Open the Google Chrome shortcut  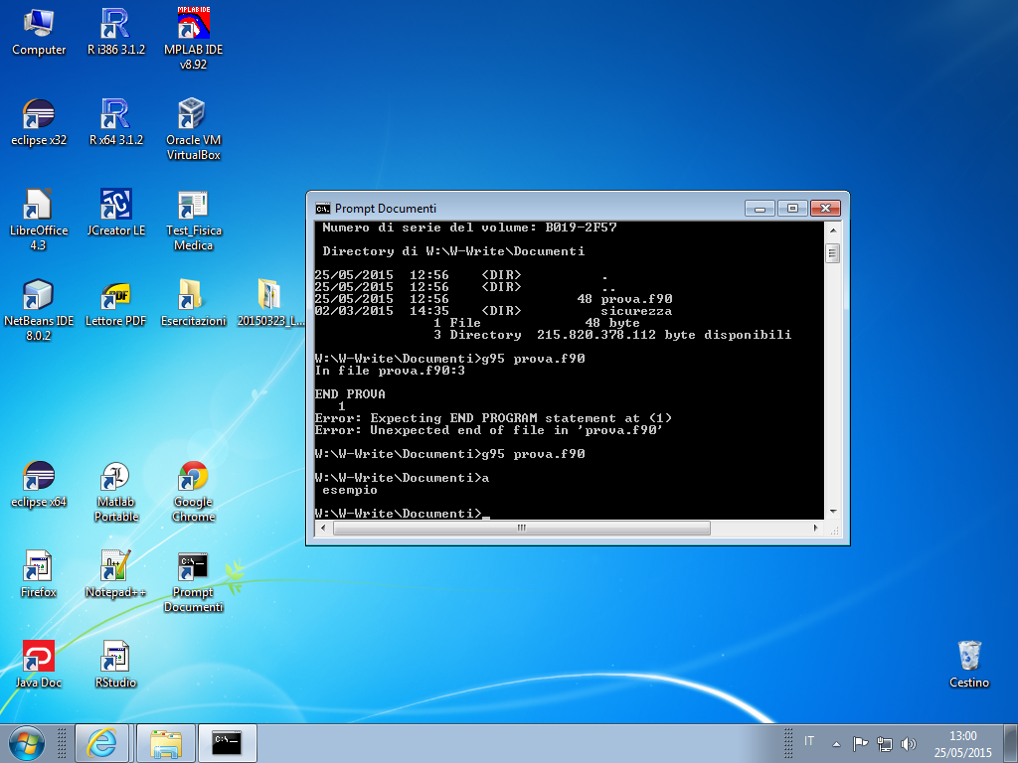point(193,477)
